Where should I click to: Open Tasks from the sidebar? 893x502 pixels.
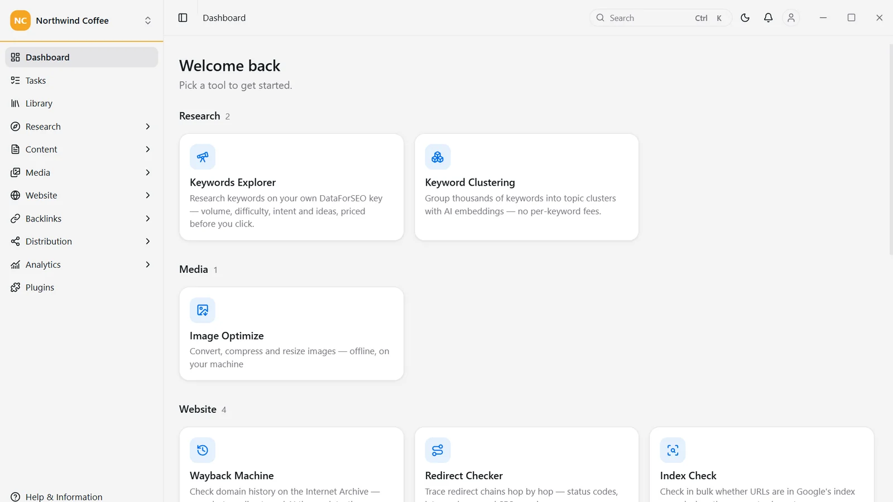(x=81, y=80)
